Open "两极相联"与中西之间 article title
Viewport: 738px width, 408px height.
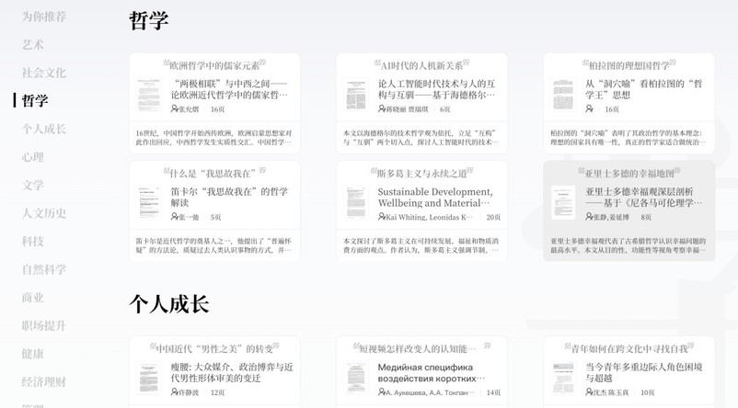pos(229,89)
